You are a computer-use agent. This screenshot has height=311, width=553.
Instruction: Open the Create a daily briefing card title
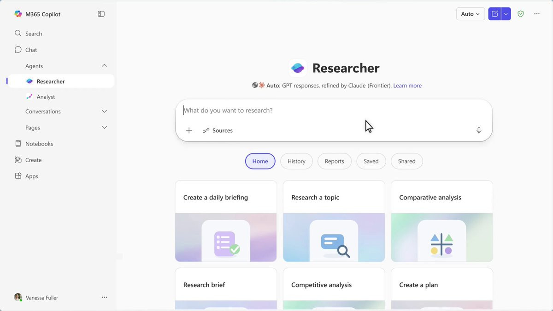click(216, 197)
